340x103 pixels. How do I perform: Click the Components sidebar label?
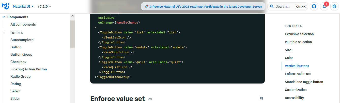pyautogui.click(x=18, y=17)
